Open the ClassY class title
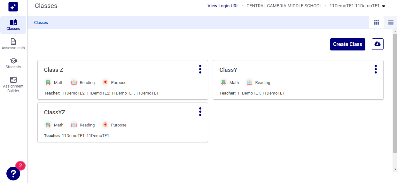The image size is (397, 183). (228, 70)
